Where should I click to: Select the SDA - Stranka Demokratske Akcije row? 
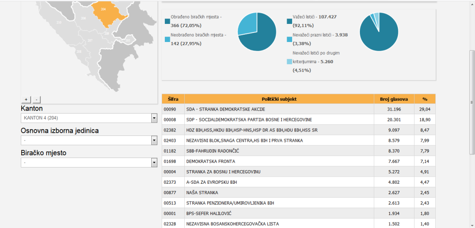(x=279, y=109)
